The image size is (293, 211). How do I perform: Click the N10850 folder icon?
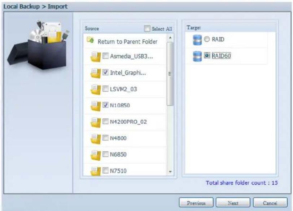point(96,106)
